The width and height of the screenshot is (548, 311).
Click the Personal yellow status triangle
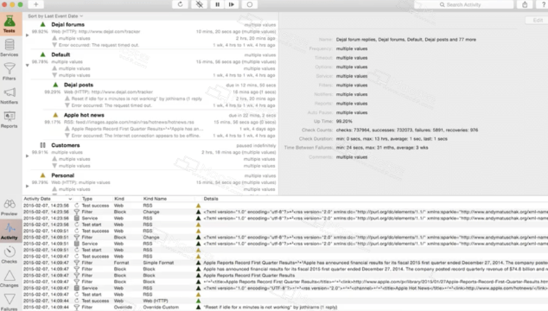(42, 175)
